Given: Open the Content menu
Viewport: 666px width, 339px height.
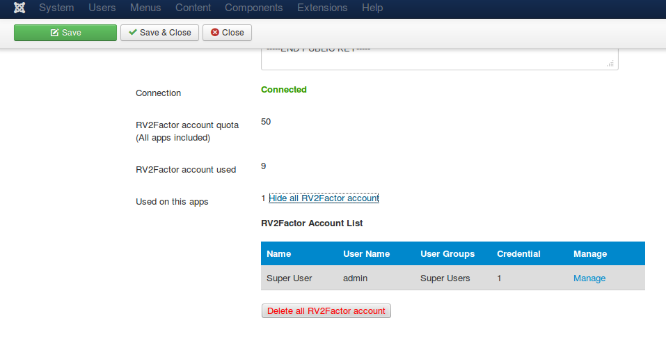Looking at the screenshot, I should 193,8.
